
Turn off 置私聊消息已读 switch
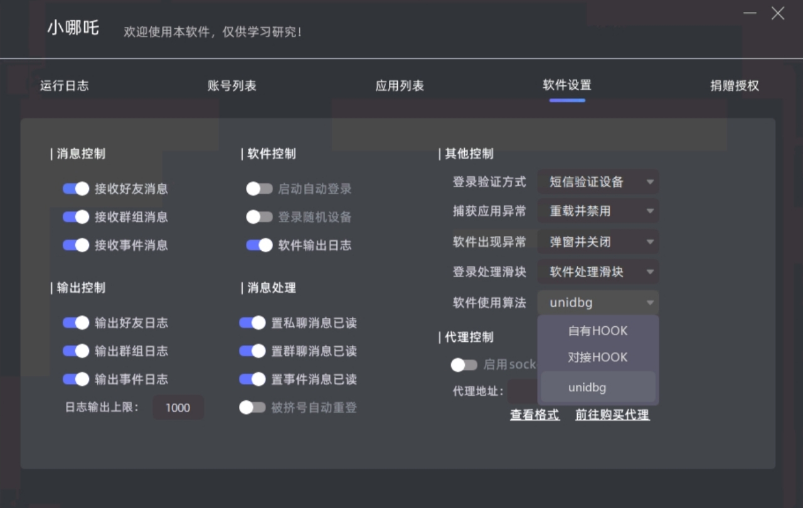(x=252, y=323)
